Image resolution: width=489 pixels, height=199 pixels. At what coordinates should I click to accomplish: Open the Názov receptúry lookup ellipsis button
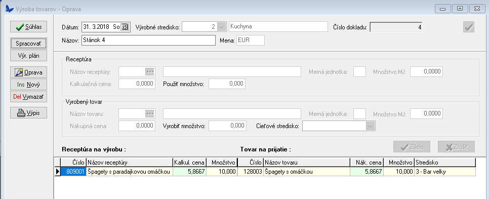(150, 72)
